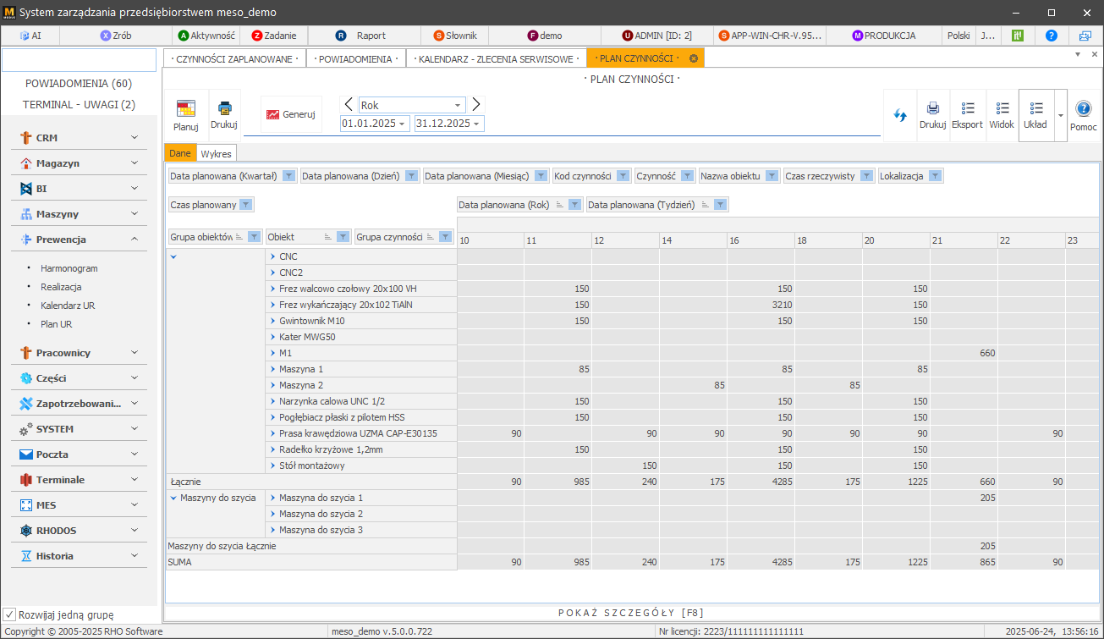
Task: Close the Plan czynności tab
Action: tap(694, 58)
